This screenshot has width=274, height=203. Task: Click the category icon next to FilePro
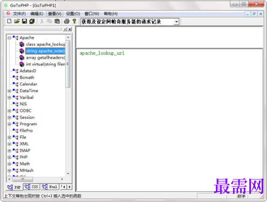[x=16, y=130]
